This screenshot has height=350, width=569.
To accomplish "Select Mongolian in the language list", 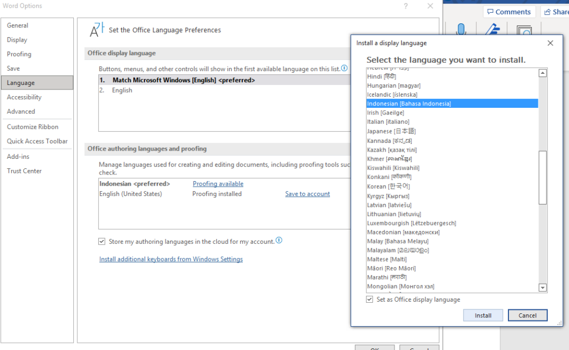I will click(452, 287).
